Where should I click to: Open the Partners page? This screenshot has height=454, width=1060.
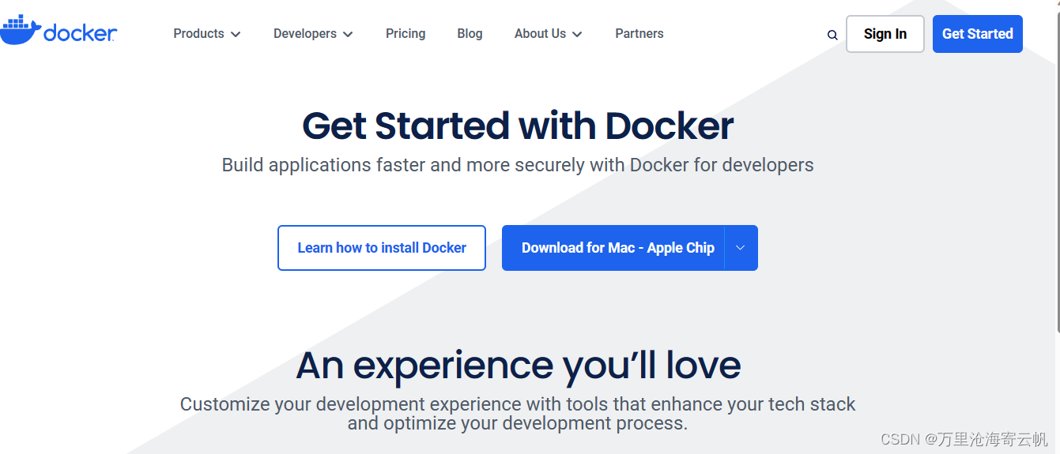click(x=639, y=34)
